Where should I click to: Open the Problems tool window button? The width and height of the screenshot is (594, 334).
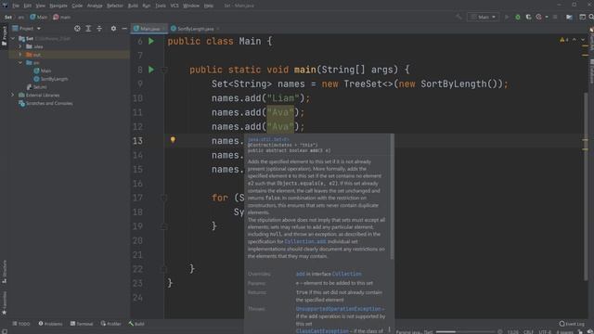[50, 324]
